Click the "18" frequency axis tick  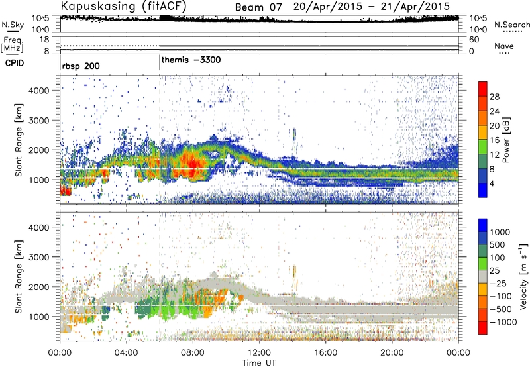pyautogui.click(x=44, y=40)
